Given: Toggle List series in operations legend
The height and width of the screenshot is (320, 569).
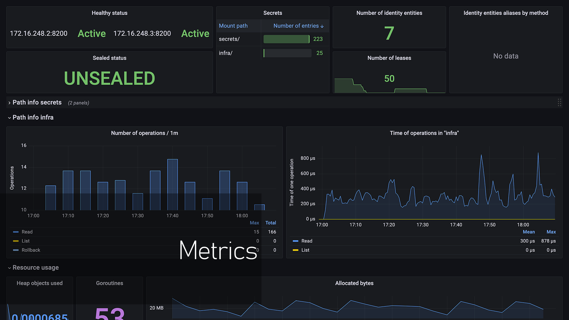Looking at the screenshot, I should (26, 241).
